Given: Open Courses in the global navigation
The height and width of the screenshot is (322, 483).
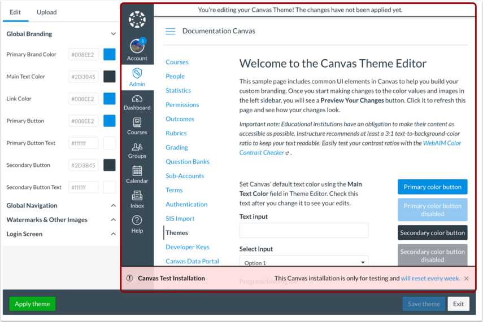Looking at the screenshot, I should tap(137, 126).
